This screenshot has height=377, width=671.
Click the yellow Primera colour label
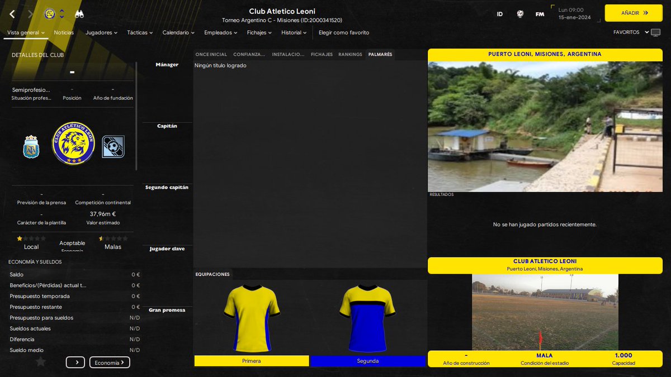click(252, 361)
